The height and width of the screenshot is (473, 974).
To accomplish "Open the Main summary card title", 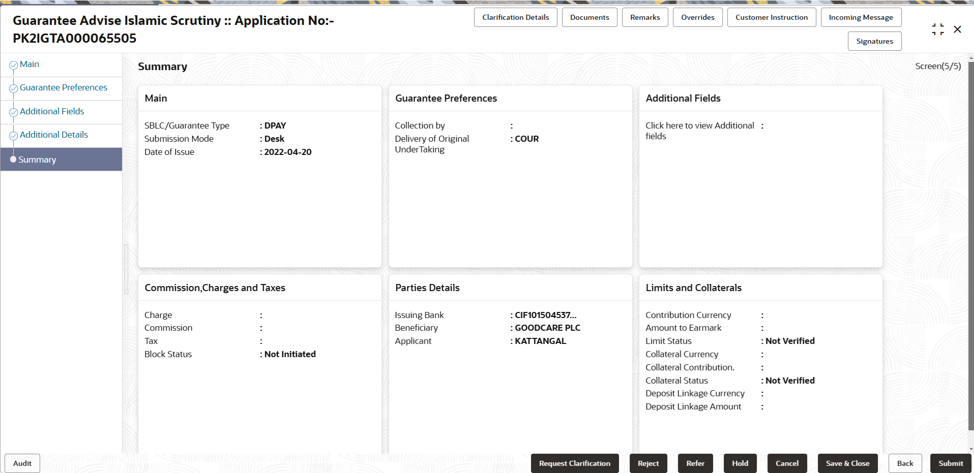I will 156,99.
